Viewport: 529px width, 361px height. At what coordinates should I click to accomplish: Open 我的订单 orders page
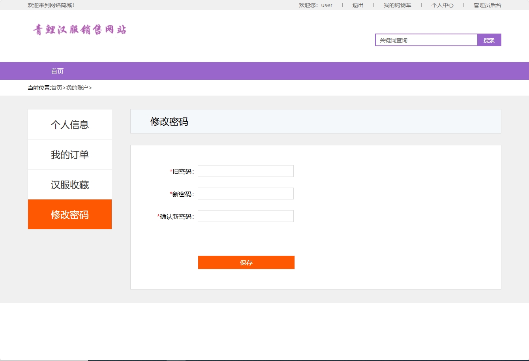coord(70,154)
